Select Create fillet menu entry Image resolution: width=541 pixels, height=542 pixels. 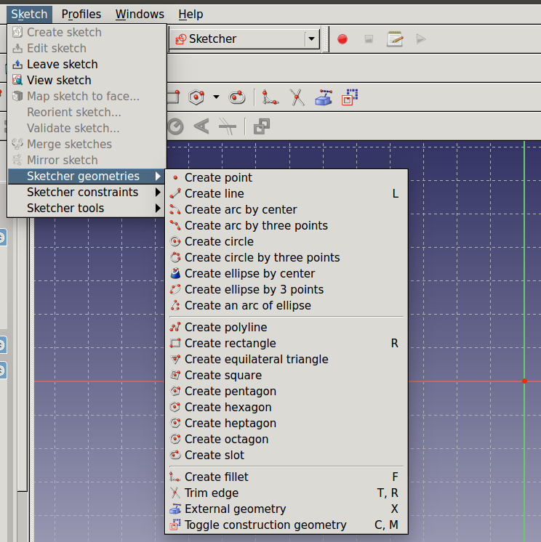pos(286,477)
